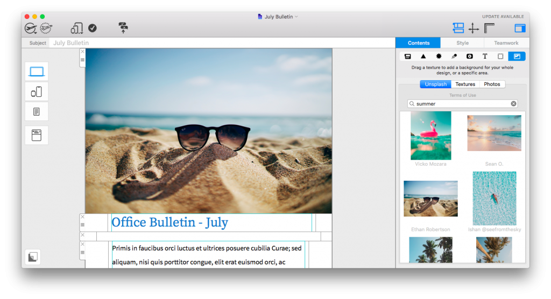The width and height of the screenshot is (551, 299).
Task: Open the Style tab
Action: click(x=462, y=43)
